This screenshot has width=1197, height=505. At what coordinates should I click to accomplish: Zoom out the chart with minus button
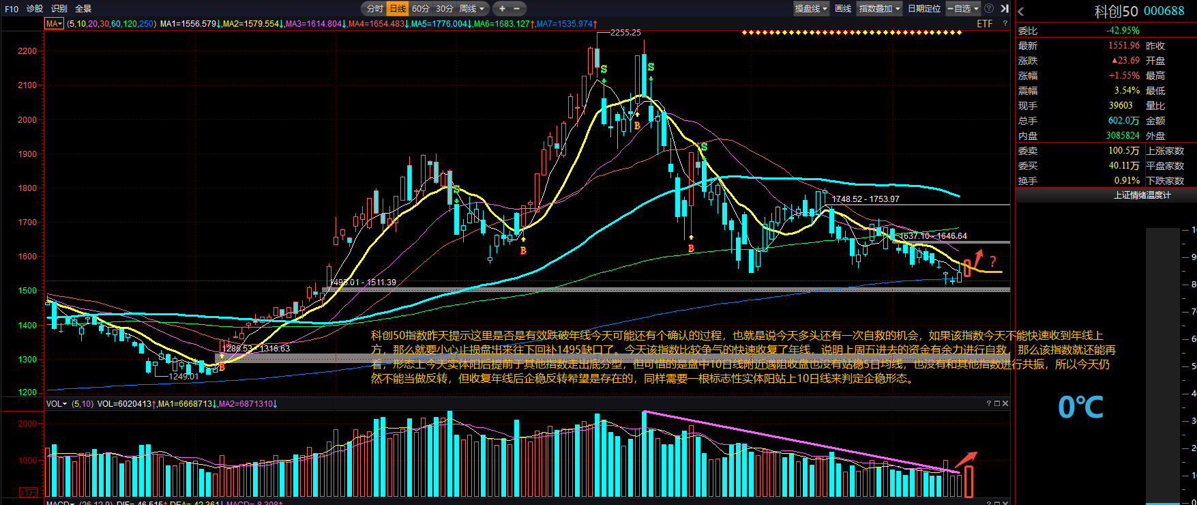click(516, 9)
